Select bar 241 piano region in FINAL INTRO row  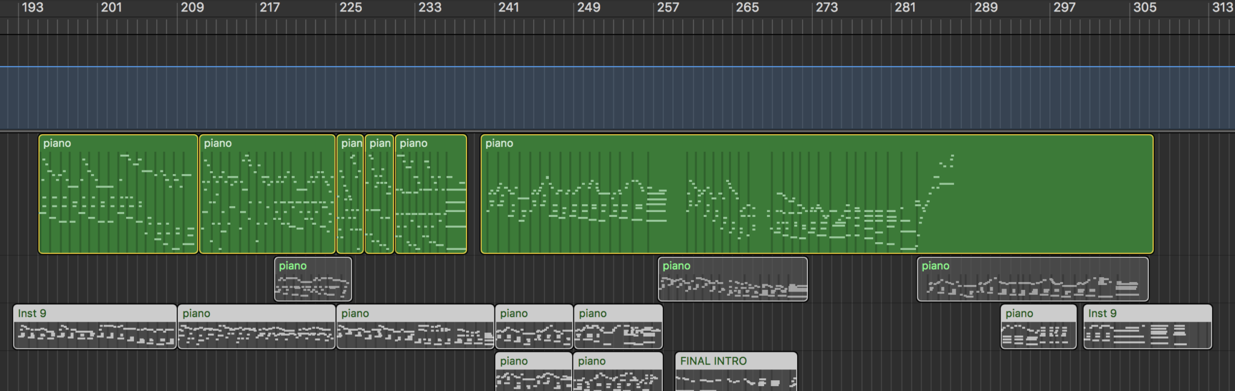click(x=534, y=372)
